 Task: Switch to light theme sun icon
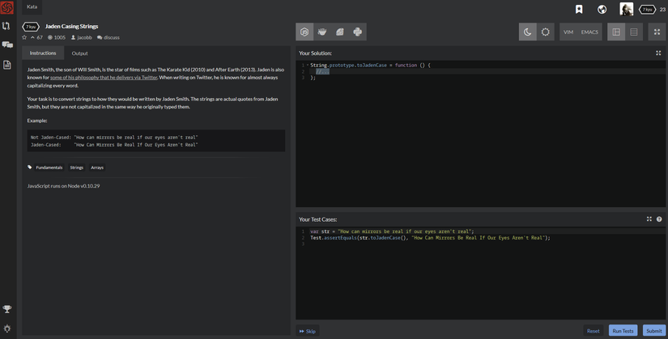pyautogui.click(x=545, y=32)
